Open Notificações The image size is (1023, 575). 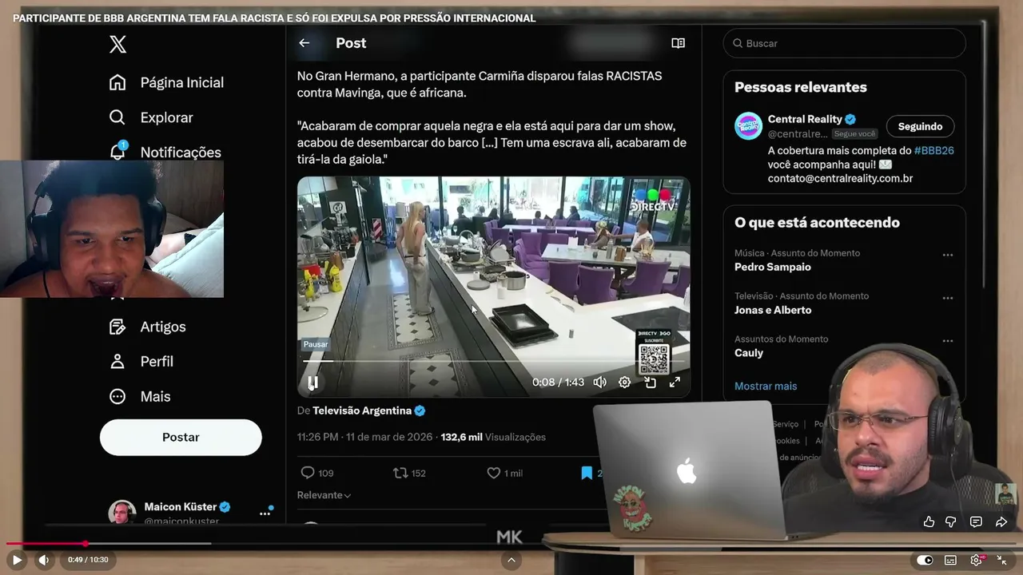pos(181,152)
